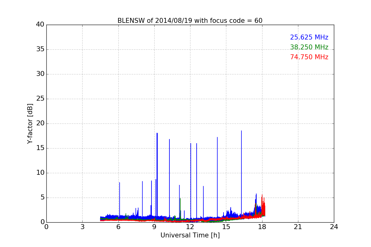Image resolution: width=371 pixels, height=247 pixels.
Task: Click the x-axis tick label 3
Action: pyautogui.click(x=82, y=227)
